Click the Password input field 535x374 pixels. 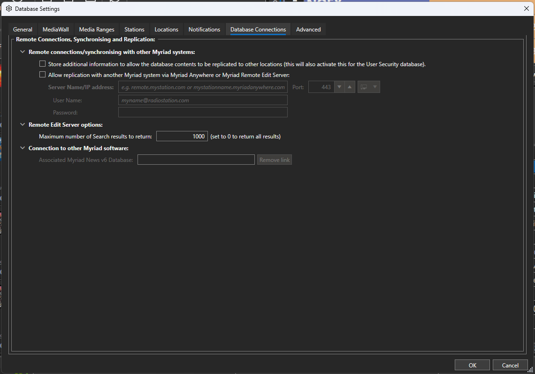tap(203, 112)
